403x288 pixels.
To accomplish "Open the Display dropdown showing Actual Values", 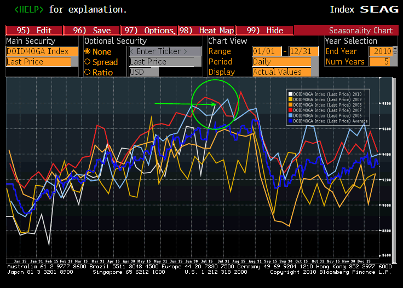I will tap(281, 72).
